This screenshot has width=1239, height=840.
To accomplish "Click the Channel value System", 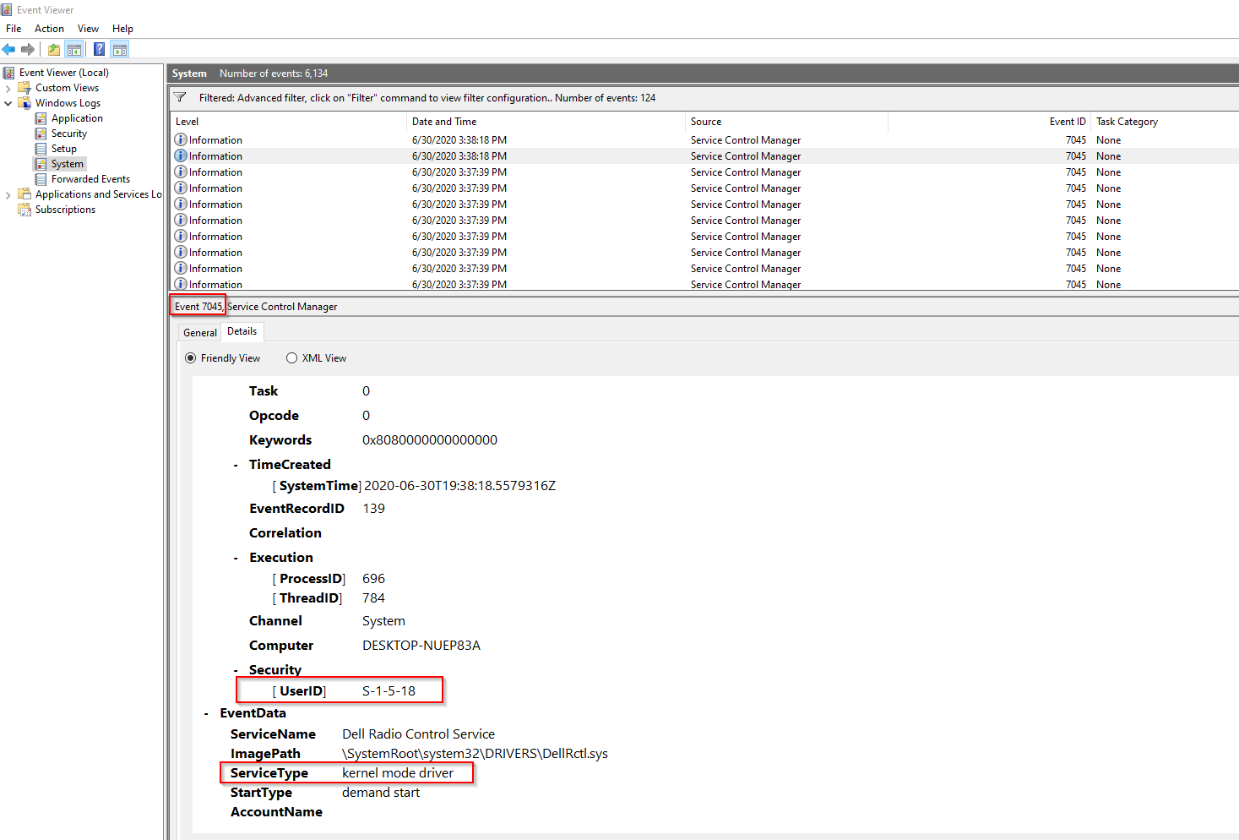I will point(383,621).
